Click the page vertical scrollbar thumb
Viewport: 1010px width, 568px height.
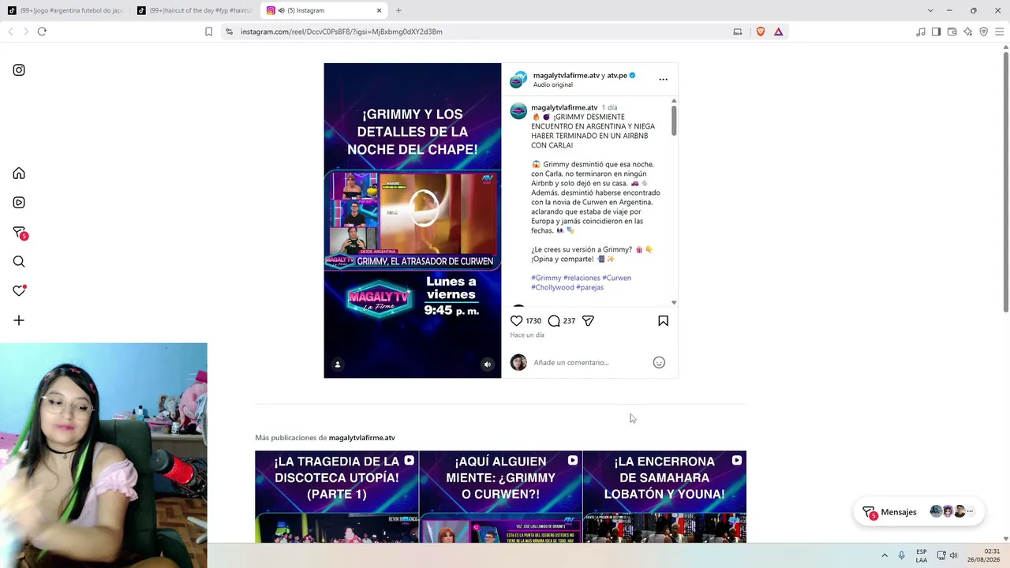click(1006, 181)
